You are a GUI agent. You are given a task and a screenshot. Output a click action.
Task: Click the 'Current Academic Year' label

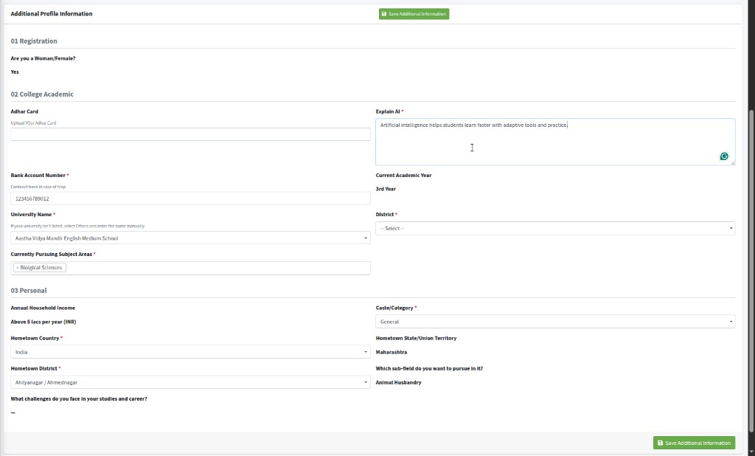point(403,176)
